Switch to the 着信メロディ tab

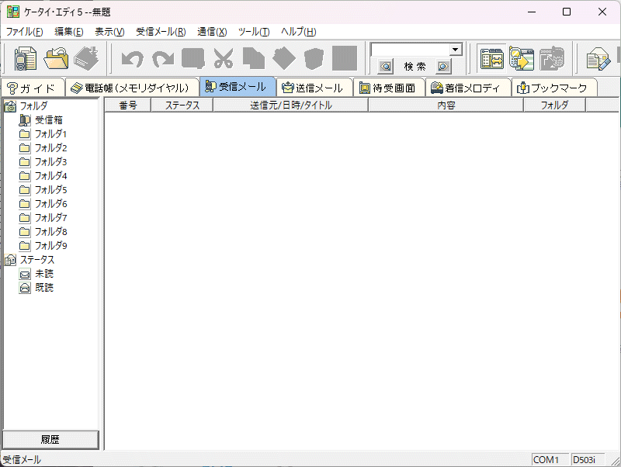click(469, 88)
